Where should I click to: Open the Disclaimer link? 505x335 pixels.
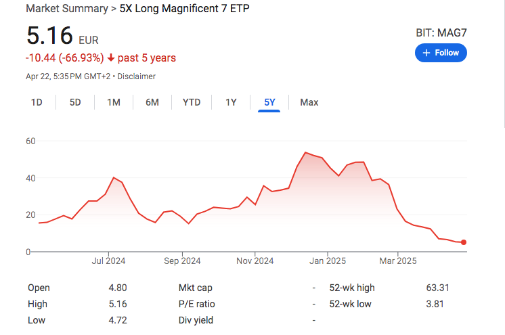tap(137, 76)
